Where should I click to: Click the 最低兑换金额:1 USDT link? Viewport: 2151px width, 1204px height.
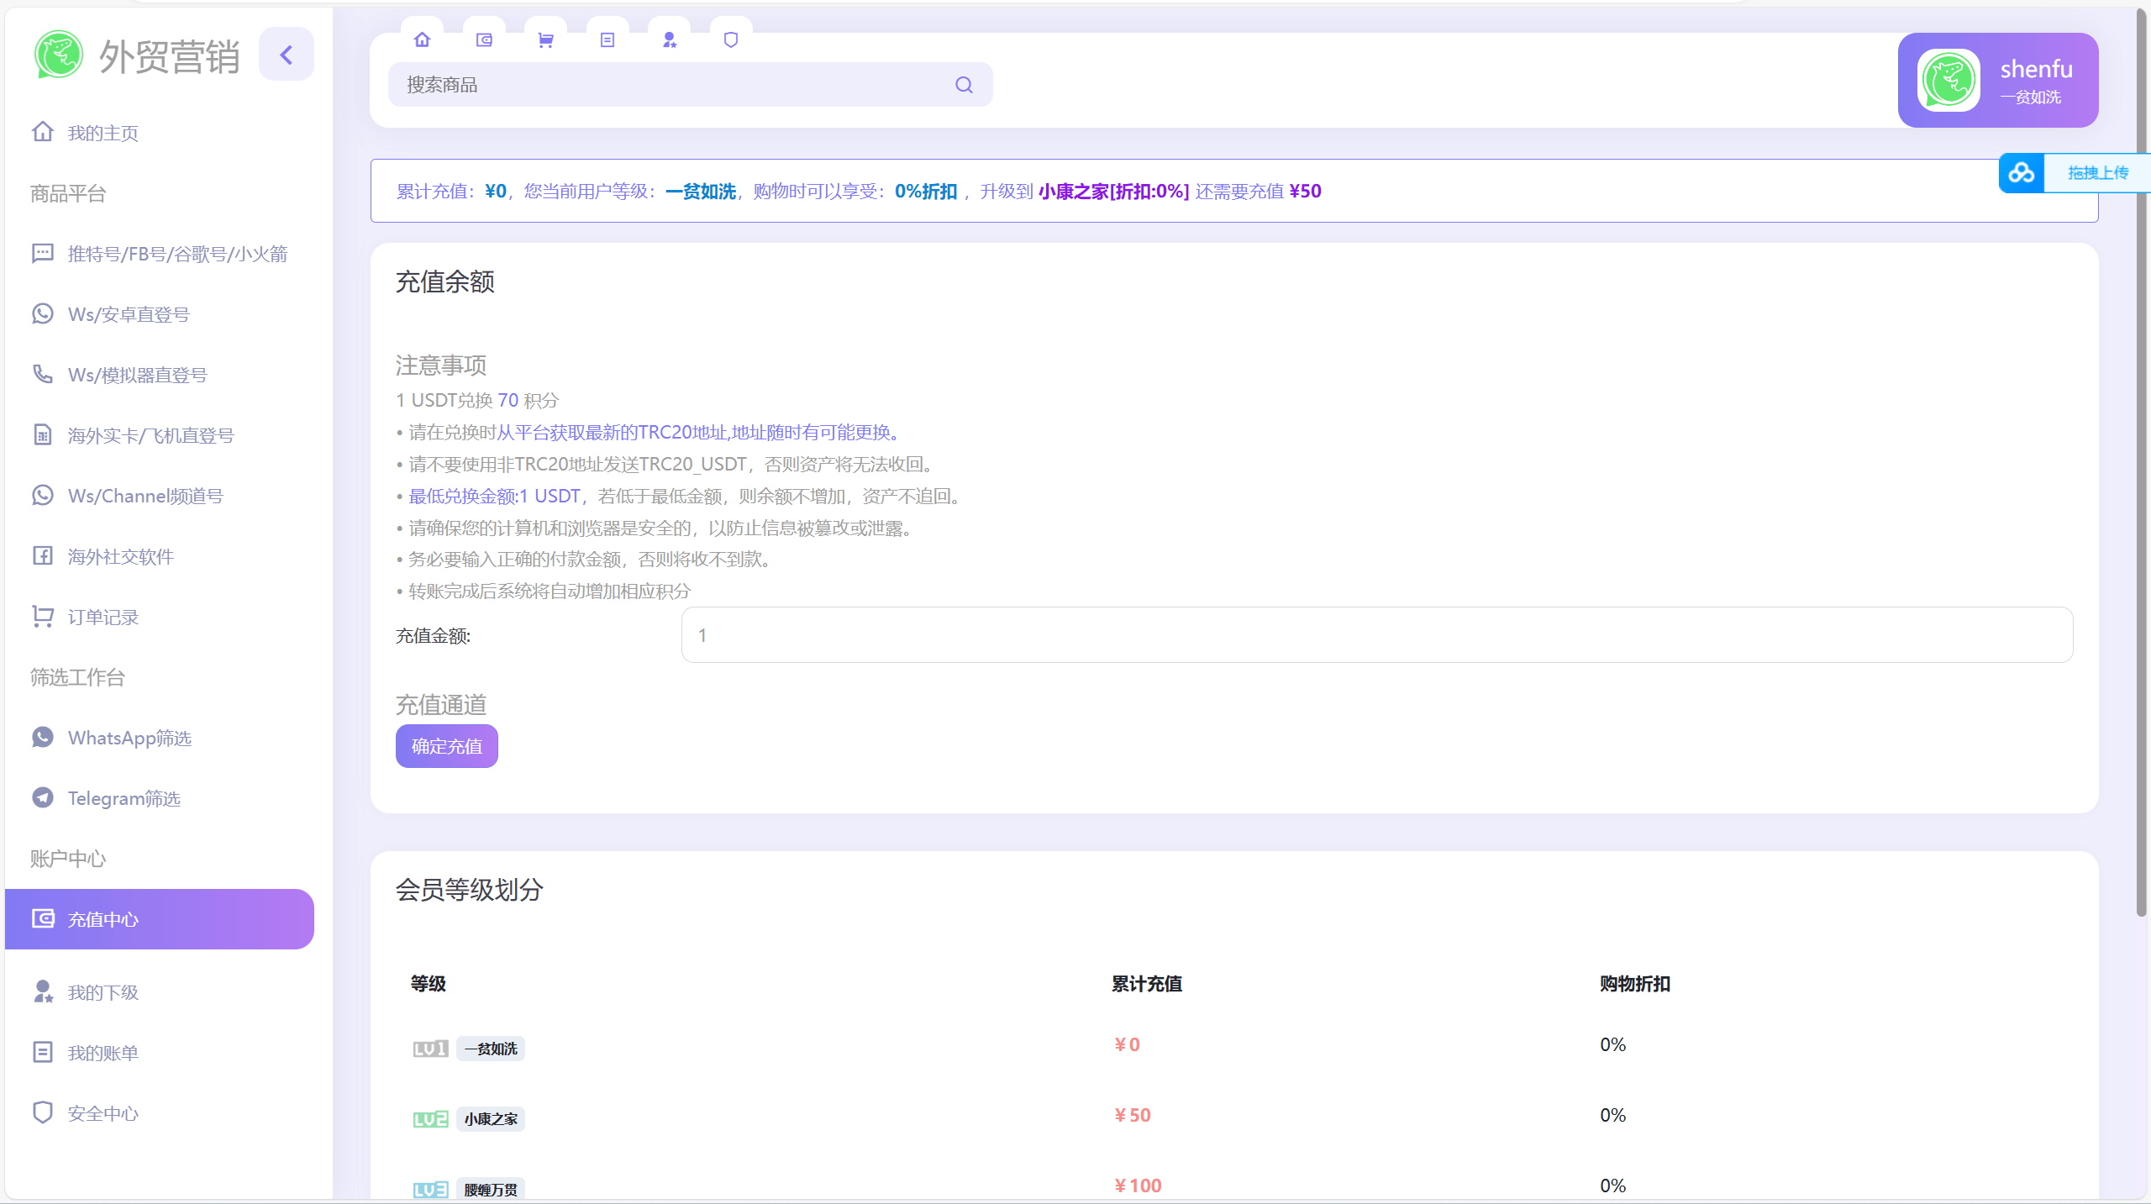click(x=494, y=496)
